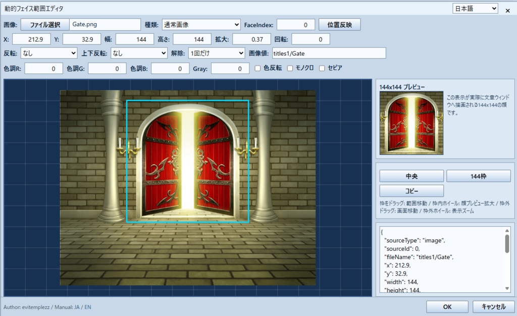Screen dimensions: 517x316
Task: Open the 反転 flip dropdown
Action: (x=49, y=53)
